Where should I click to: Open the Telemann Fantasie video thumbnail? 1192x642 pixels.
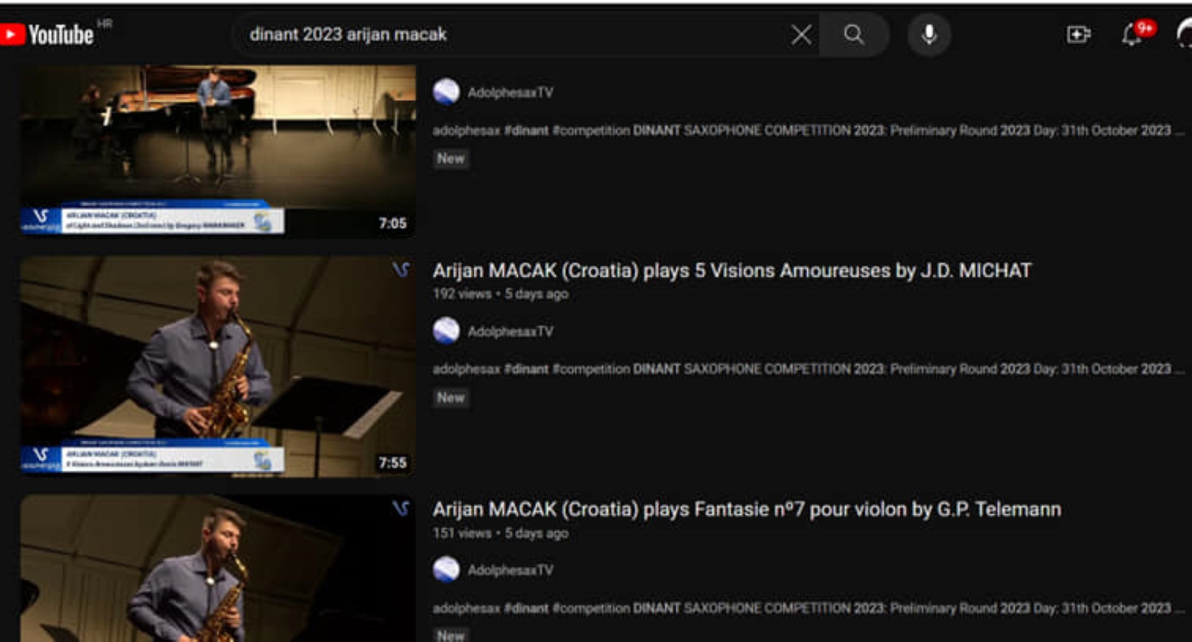coord(217,568)
